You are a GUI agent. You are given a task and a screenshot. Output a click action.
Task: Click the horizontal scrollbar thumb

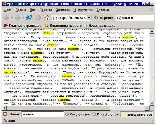pyautogui.click(x=59, y=108)
